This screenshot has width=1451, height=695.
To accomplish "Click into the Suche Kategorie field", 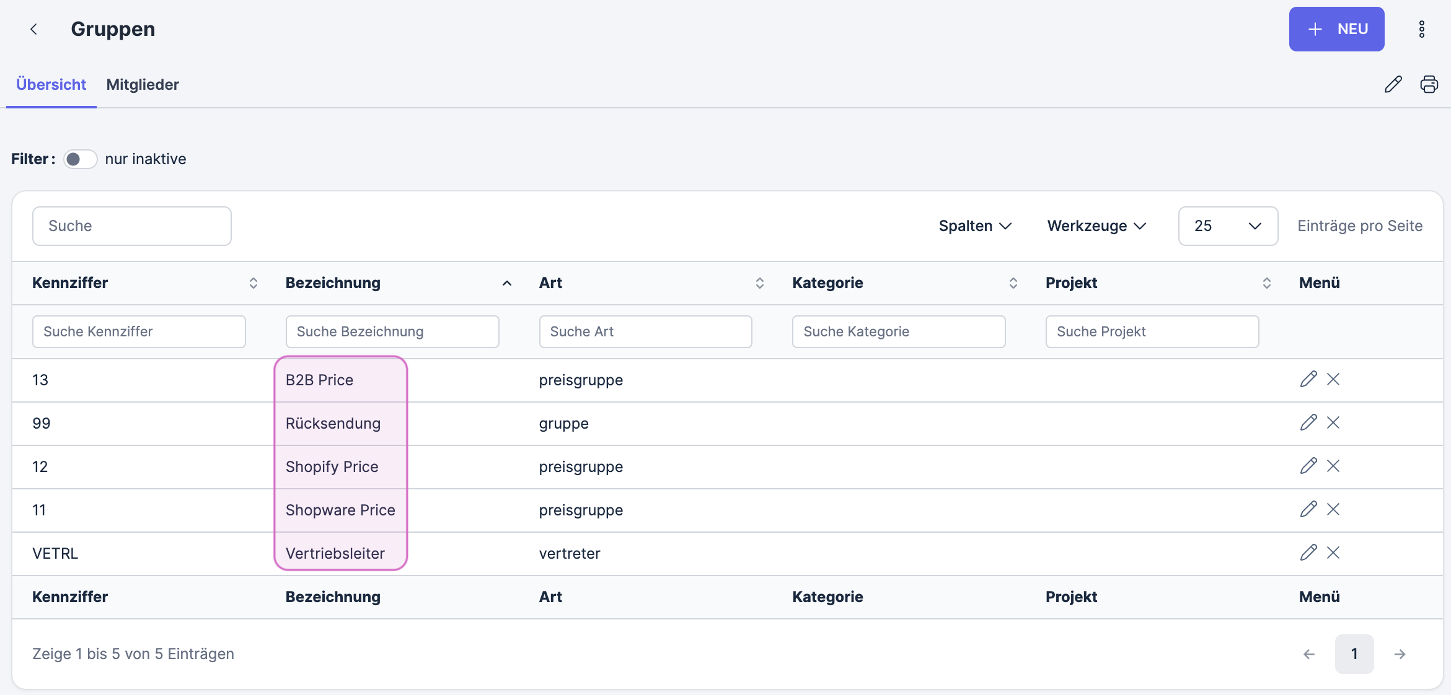I will [898, 331].
